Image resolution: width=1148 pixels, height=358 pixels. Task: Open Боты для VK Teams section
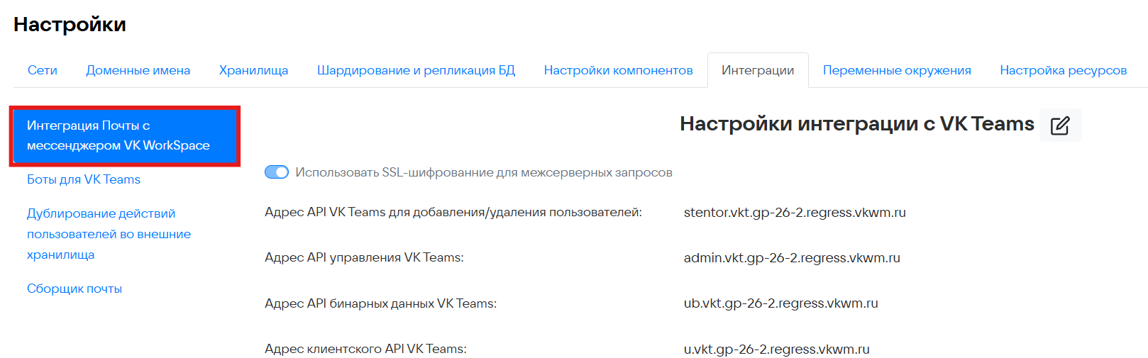[84, 179]
